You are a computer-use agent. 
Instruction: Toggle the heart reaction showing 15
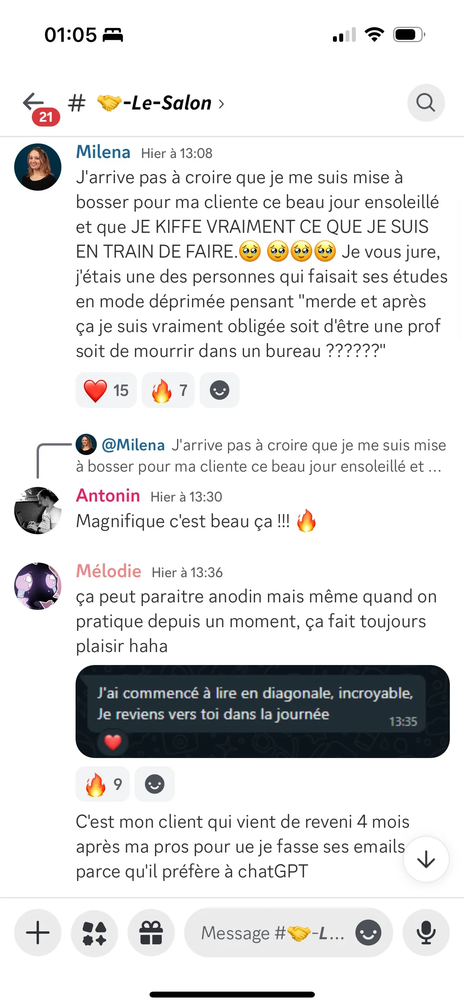pyautogui.click(x=106, y=390)
